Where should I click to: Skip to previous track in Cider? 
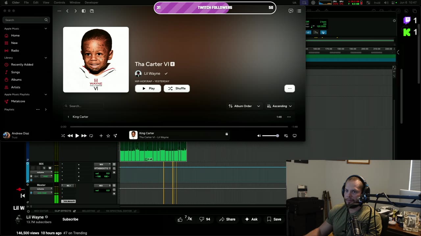pyautogui.click(x=70, y=136)
